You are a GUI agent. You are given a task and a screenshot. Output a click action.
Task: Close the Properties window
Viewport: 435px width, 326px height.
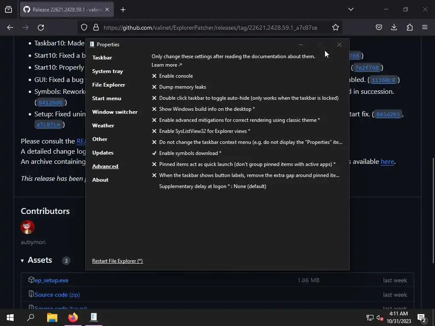click(339, 45)
